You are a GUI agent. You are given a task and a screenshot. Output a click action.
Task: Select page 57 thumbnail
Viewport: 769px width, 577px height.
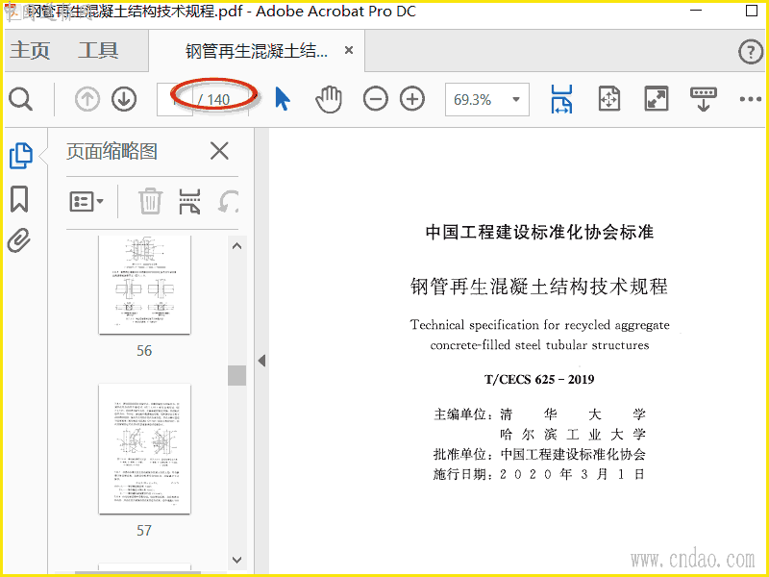coord(145,449)
